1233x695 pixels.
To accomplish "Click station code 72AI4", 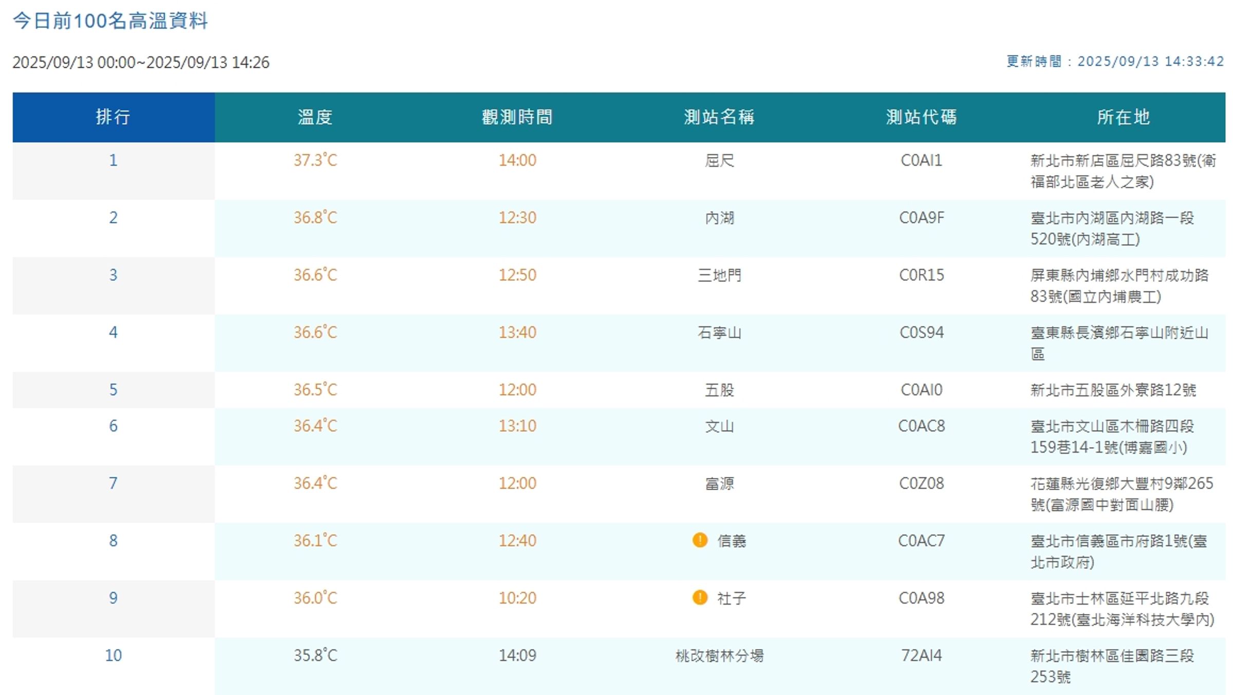I will [x=921, y=655].
